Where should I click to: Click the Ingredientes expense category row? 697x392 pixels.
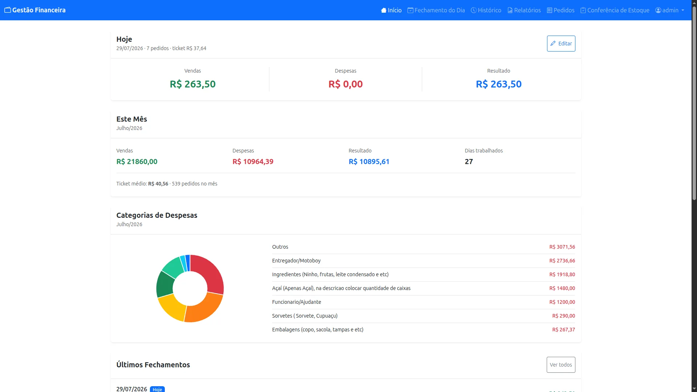[423, 274]
